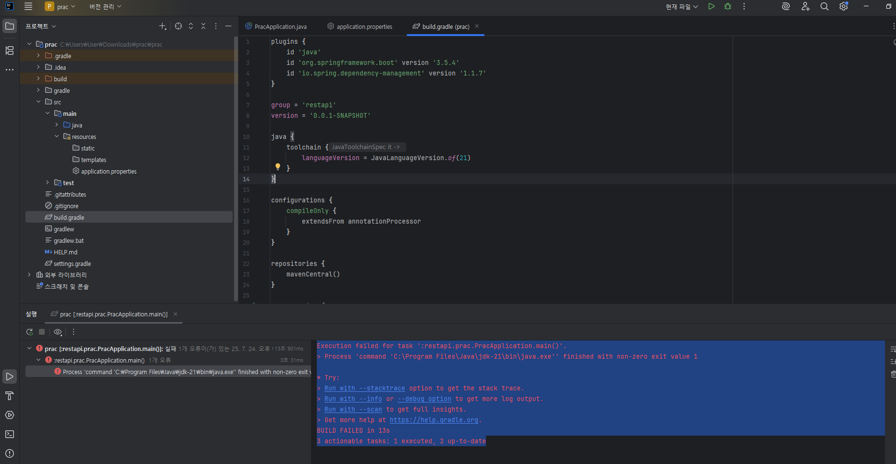Open the prac project dropdown
896x464 pixels.
pos(61,6)
